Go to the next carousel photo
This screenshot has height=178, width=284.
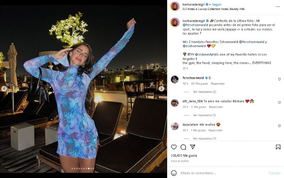[162, 89]
